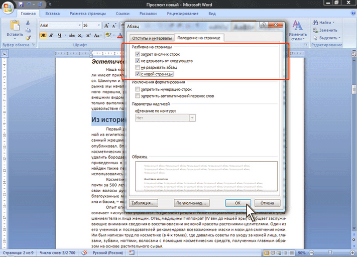Toggle 'запрет висячих строк' checkbox
The height and width of the screenshot is (257, 357).
[x=138, y=54]
